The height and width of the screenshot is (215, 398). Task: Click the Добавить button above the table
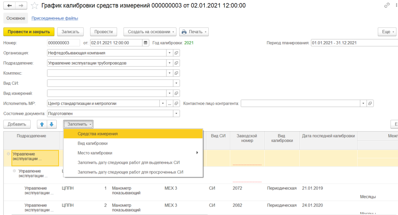point(17,124)
